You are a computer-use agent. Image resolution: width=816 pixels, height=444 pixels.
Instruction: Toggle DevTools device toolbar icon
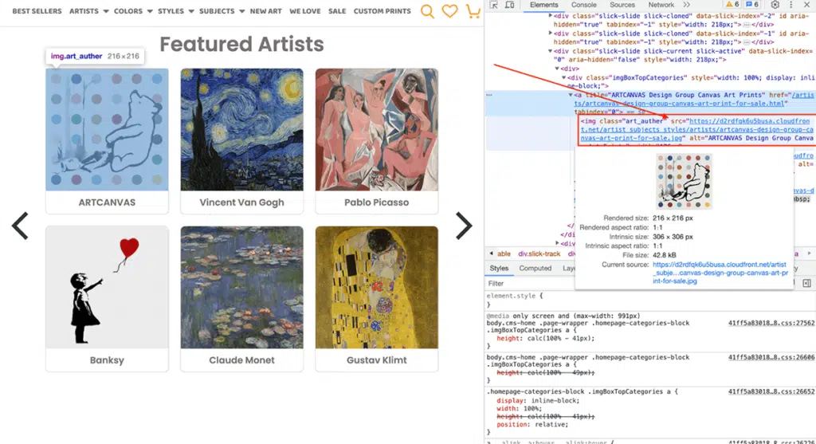pyautogui.click(x=510, y=5)
